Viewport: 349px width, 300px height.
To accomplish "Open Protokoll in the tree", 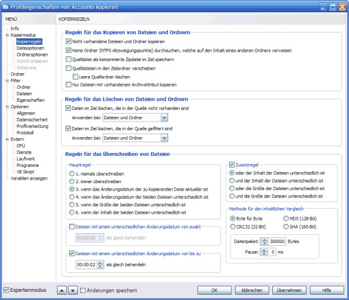I will click(25, 133).
